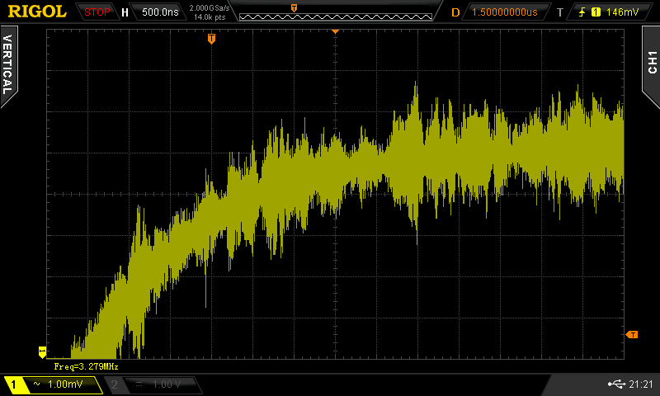This screenshot has width=660, height=396.
Task: Select the 146mV trigger level value
Action: tap(623, 12)
